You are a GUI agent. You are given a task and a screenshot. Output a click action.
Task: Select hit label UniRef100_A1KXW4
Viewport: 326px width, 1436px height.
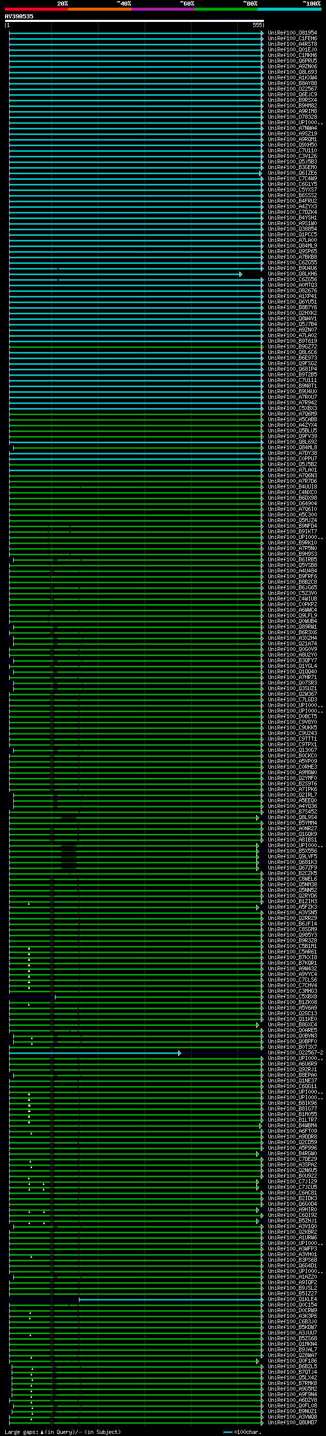[x=292, y=77]
